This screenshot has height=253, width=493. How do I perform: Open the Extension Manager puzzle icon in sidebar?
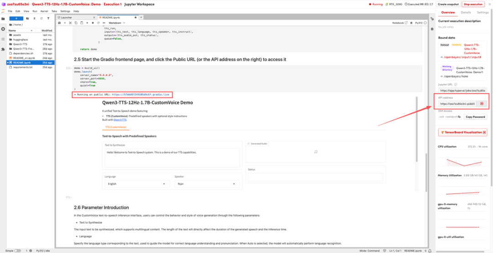pyautogui.click(x=3, y=49)
